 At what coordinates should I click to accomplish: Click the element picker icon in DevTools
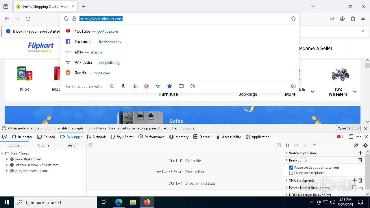pos(5,137)
